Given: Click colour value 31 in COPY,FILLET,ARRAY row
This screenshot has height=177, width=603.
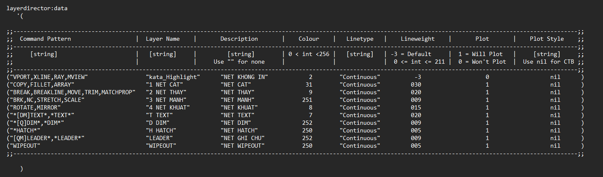Looking at the screenshot, I should 309,84.
